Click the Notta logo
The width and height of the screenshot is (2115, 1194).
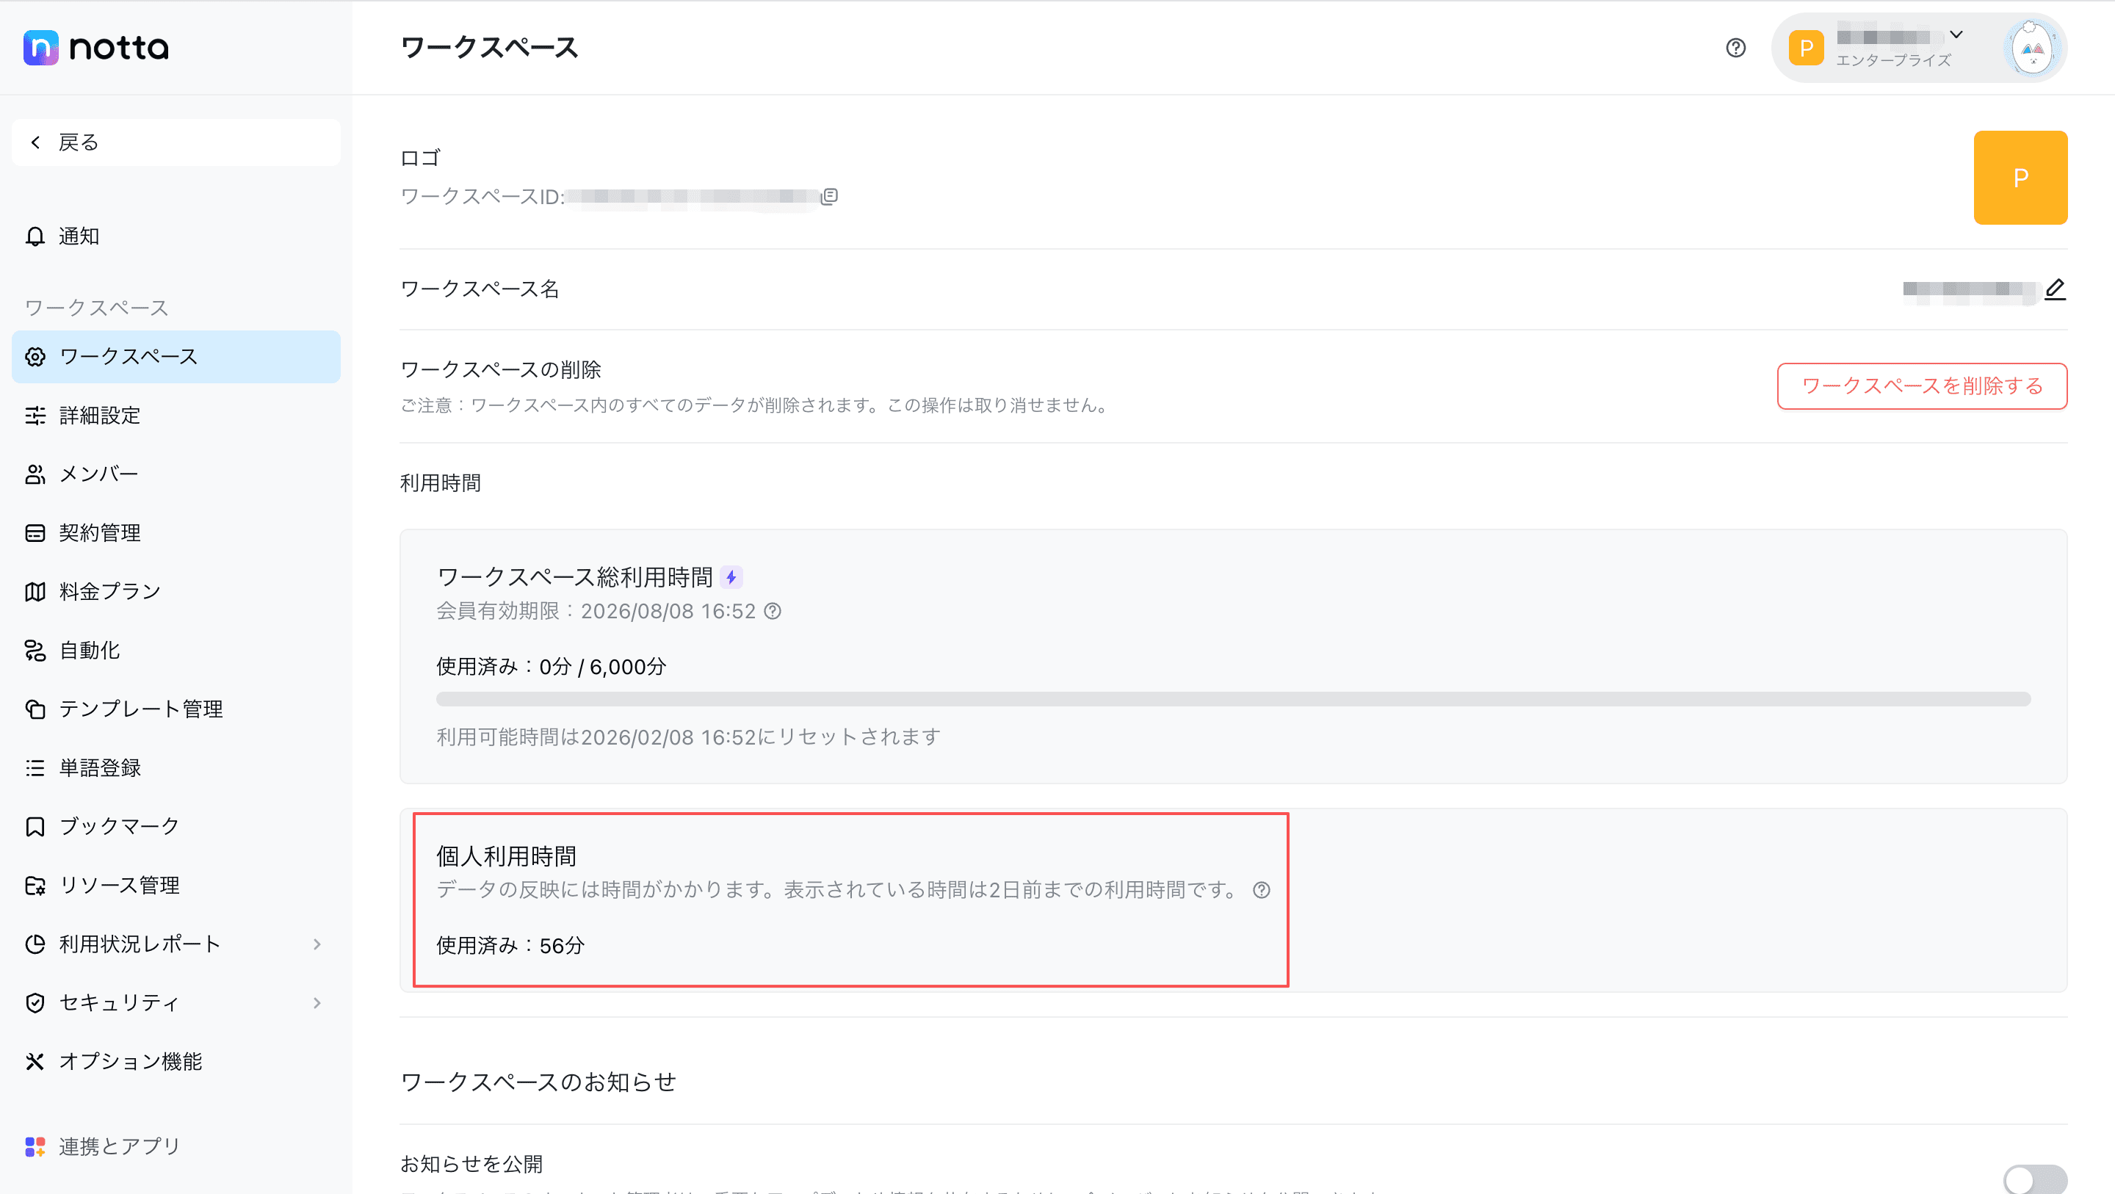[x=96, y=48]
